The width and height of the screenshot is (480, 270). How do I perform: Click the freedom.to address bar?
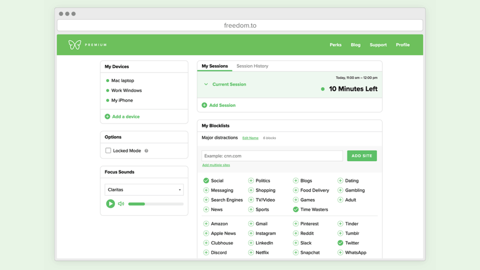tap(240, 25)
